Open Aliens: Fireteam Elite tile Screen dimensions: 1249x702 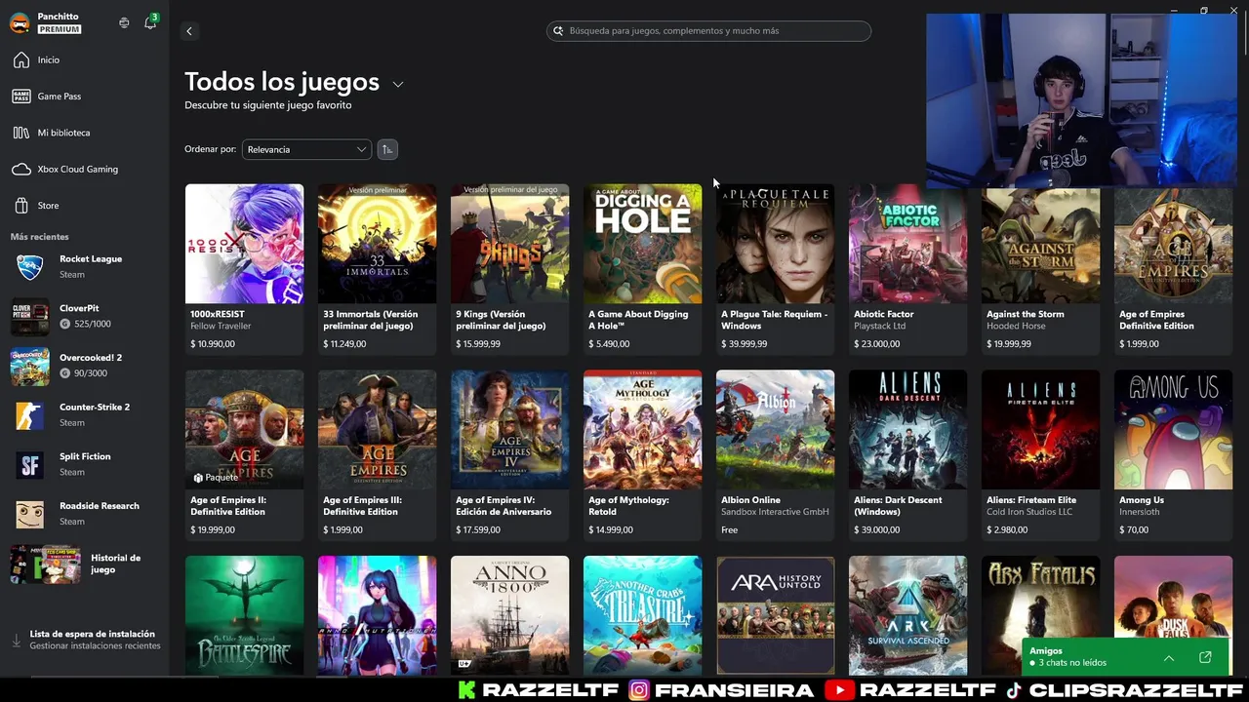(x=1040, y=454)
